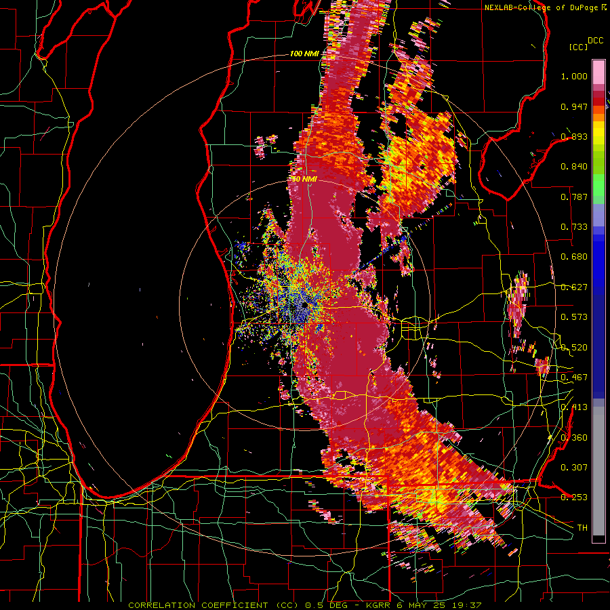
Task: Click the yellow segment of the color bar
Action: [x=598, y=134]
